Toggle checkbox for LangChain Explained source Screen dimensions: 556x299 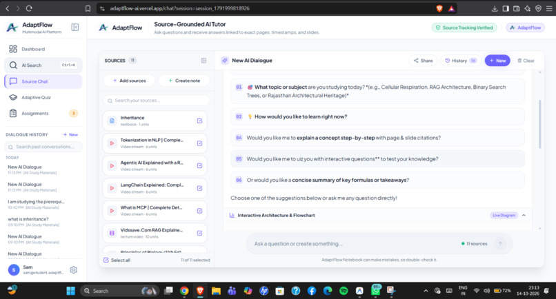click(199, 188)
